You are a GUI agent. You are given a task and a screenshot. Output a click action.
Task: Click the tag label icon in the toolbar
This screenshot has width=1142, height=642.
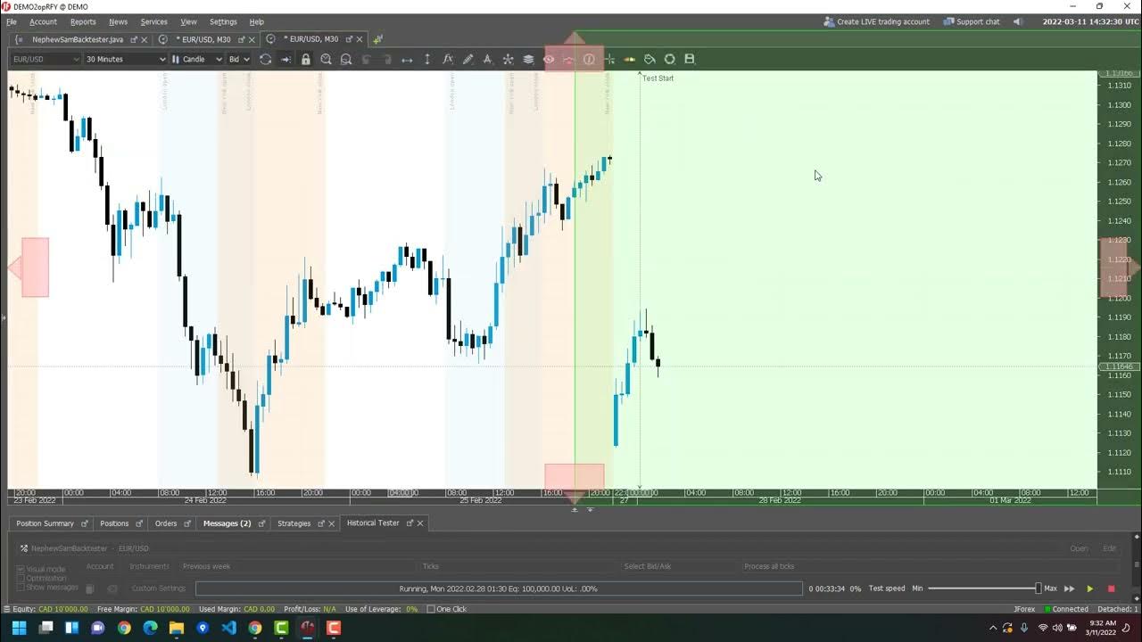pyautogui.click(x=650, y=59)
